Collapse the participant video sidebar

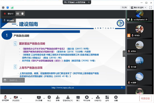click(124, 54)
